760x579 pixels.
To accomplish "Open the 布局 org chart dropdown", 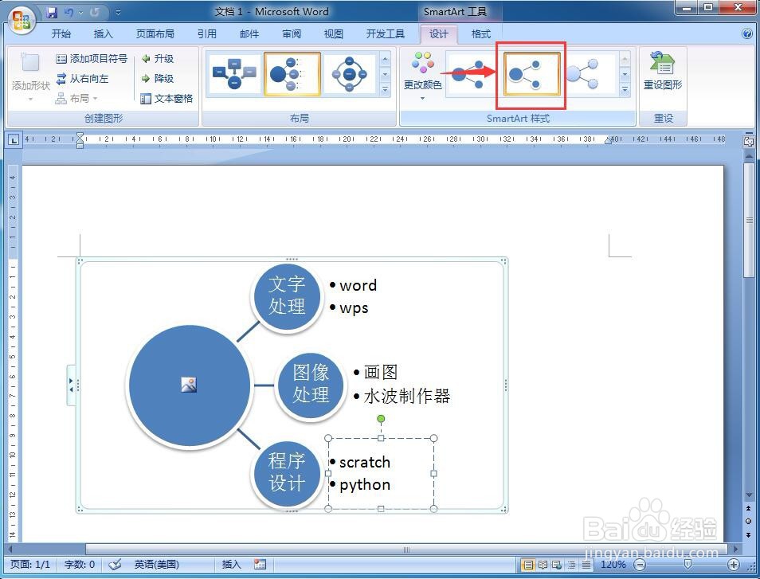I will [76, 98].
